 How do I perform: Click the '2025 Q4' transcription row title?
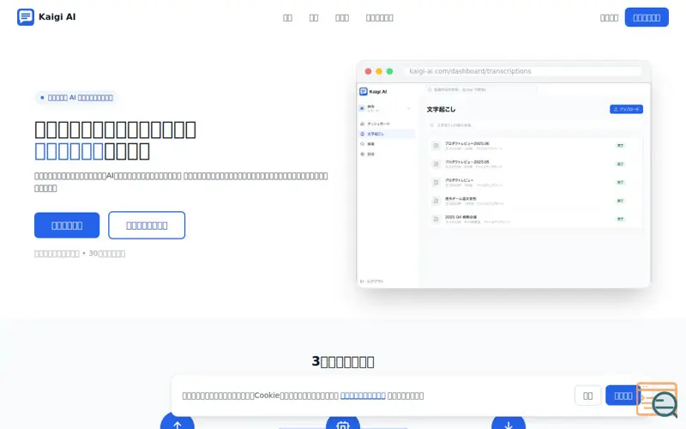pyautogui.click(x=460, y=217)
